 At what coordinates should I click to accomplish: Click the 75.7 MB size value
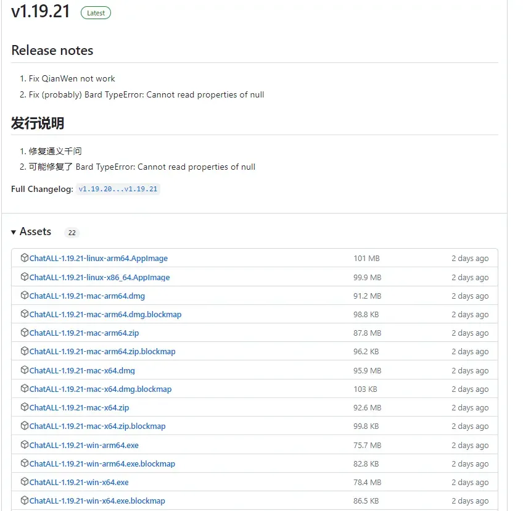[x=367, y=445]
